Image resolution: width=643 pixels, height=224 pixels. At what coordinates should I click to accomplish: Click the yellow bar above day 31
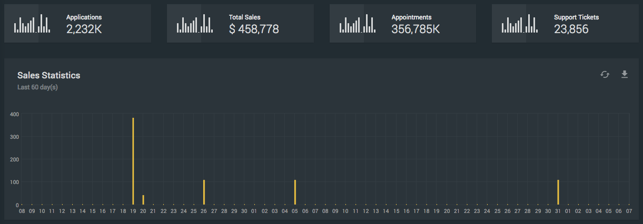tap(558, 192)
